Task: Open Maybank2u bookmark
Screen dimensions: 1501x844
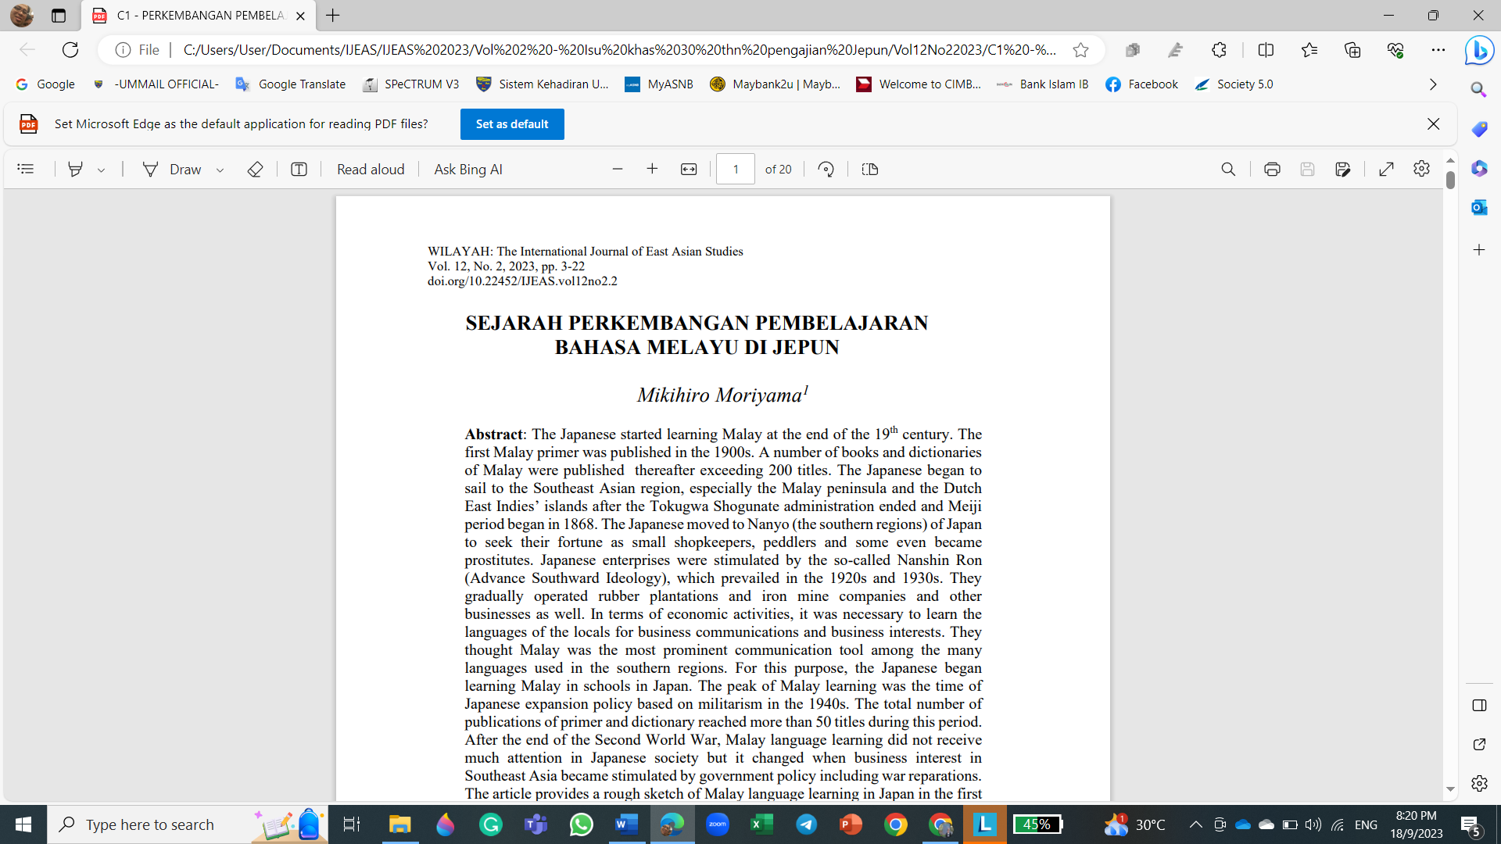Action: pos(775,84)
